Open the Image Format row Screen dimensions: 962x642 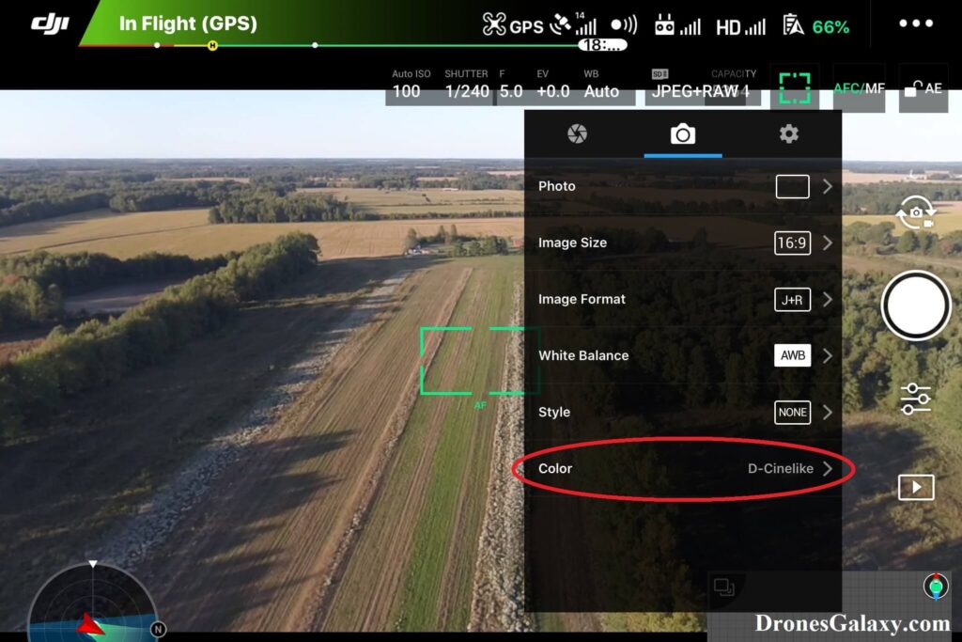683,300
